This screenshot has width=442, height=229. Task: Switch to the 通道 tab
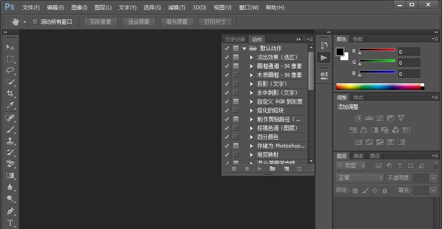pos(358,156)
